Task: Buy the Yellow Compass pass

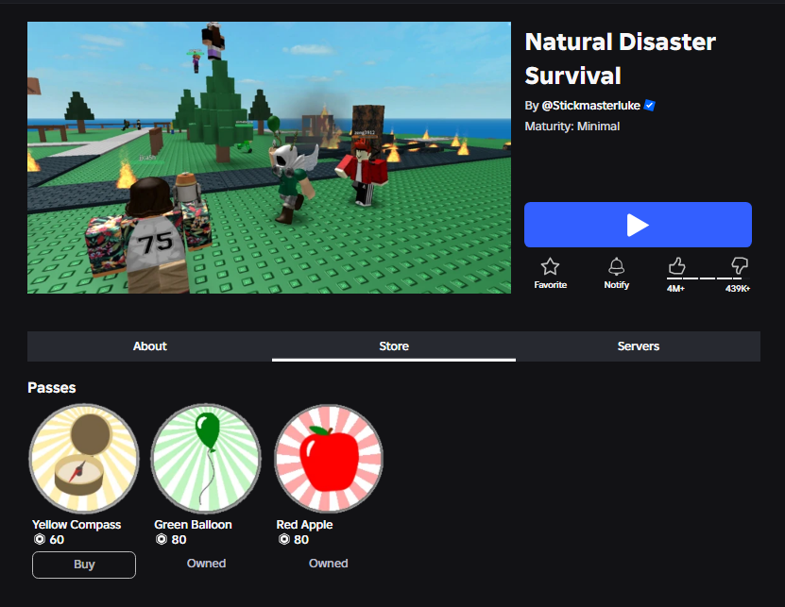Action: point(84,565)
